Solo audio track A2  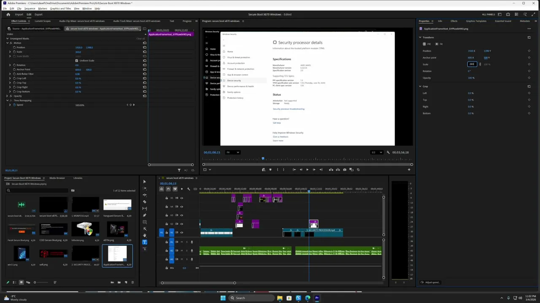coord(186,250)
